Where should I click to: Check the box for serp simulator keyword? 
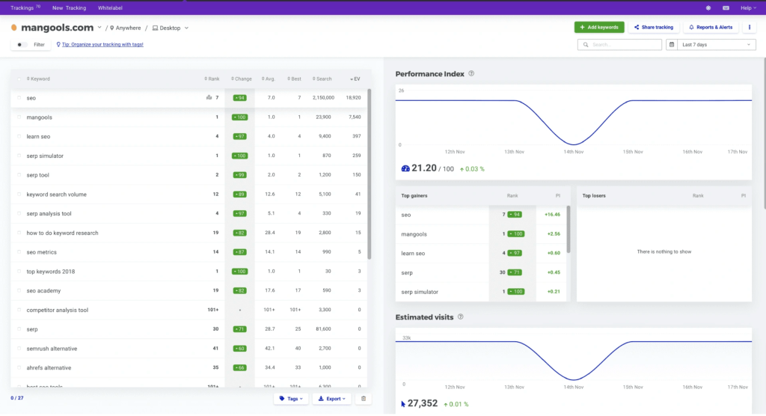click(x=19, y=156)
